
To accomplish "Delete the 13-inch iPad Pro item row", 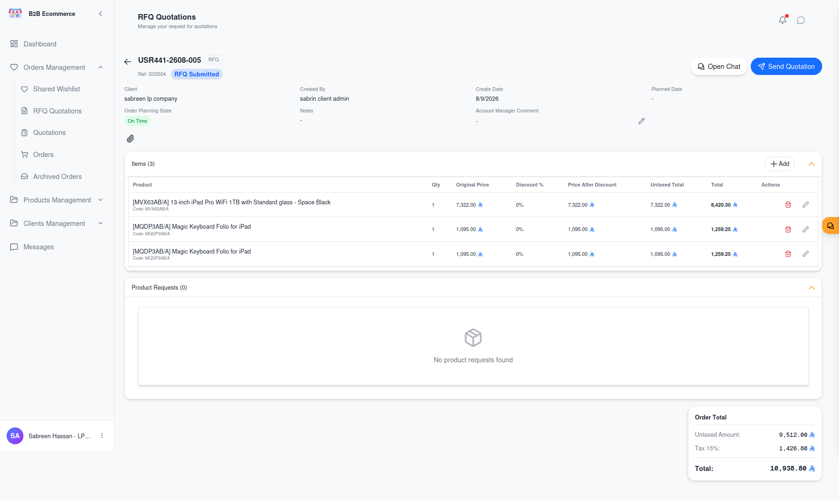I will tap(788, 205).
